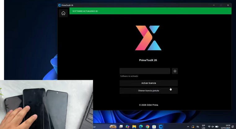Show hidden system tray icons
The image size is (236, 129).
[x=188, y=127]
